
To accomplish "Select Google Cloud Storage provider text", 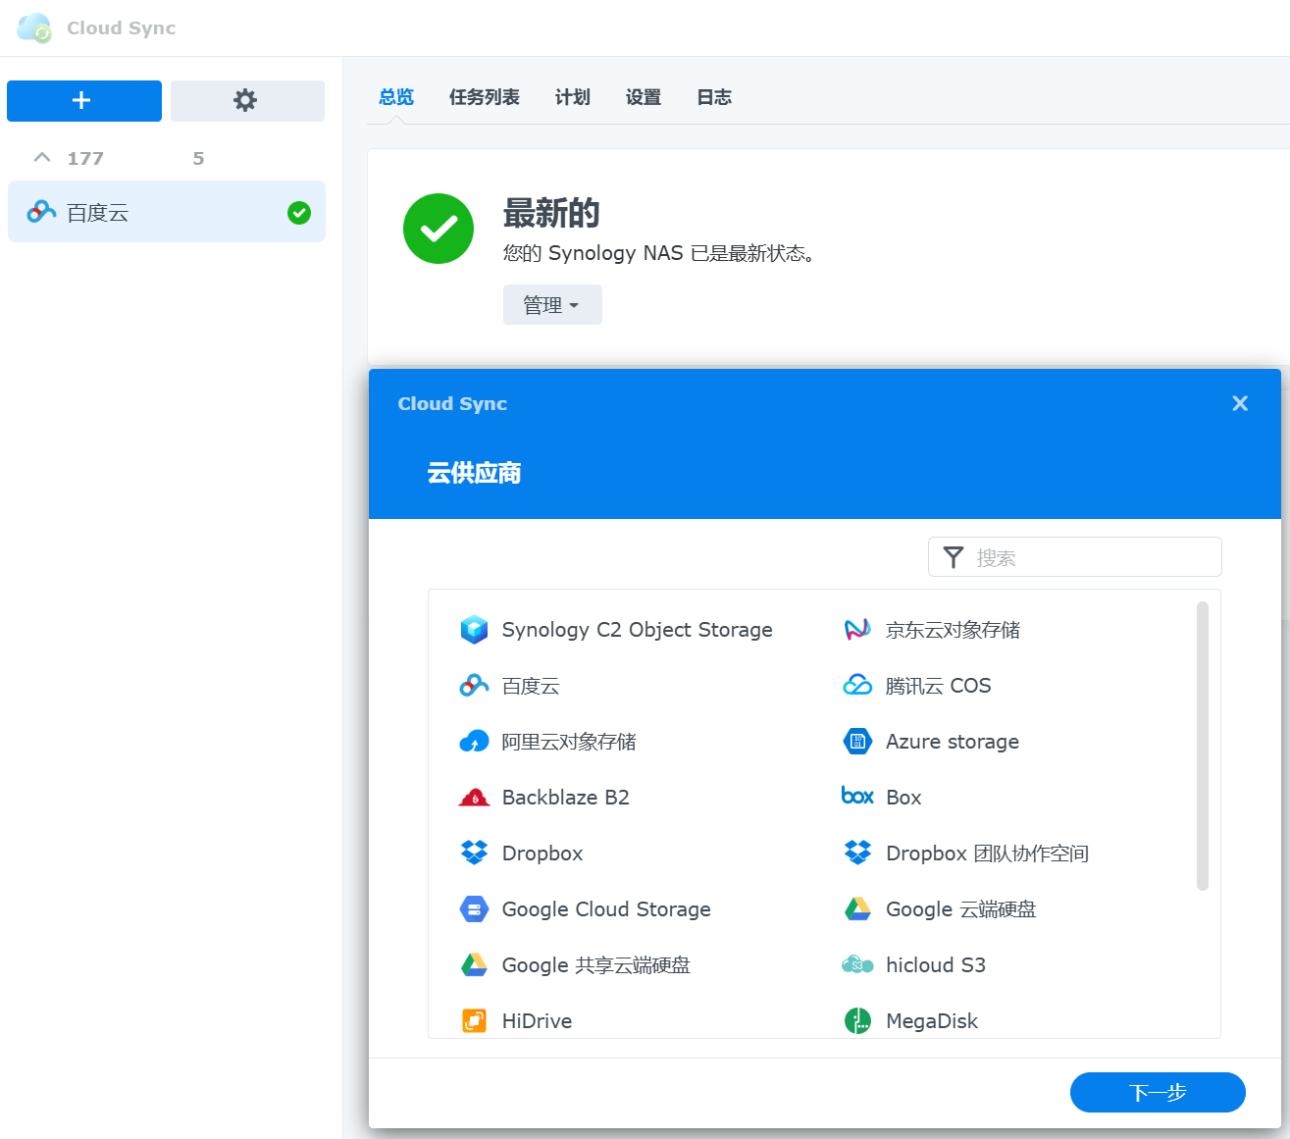I will pyautogui.click(x=606, y=909).
